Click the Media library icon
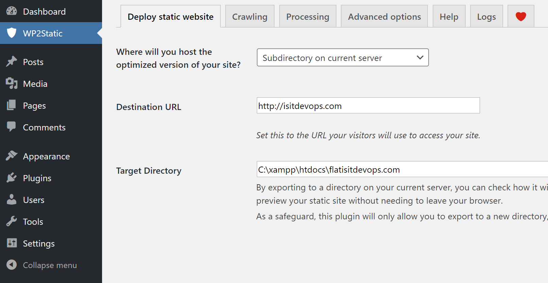The height and width of the screenshot is (283, 548). pos(12,83)
